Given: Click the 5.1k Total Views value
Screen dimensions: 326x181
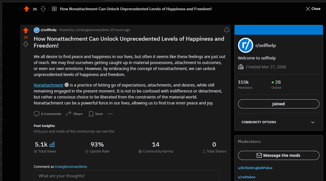Looking at the screenshot, I should [41, 144].
